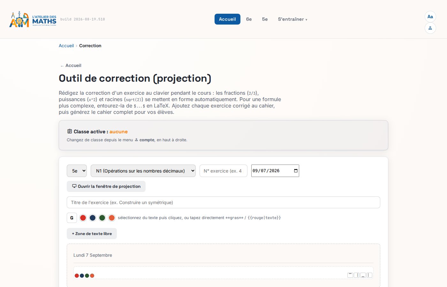Click the 09/07/2026 date field

(x=275, y=171)
